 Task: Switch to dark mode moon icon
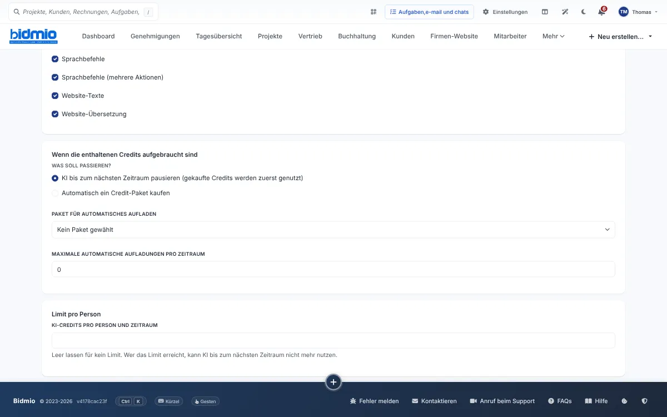coord(584,12)
